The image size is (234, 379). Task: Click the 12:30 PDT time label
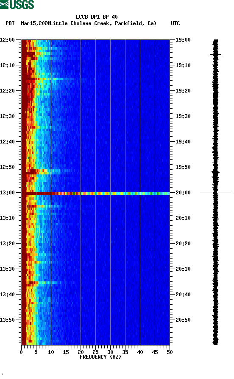tap(8, 116)
